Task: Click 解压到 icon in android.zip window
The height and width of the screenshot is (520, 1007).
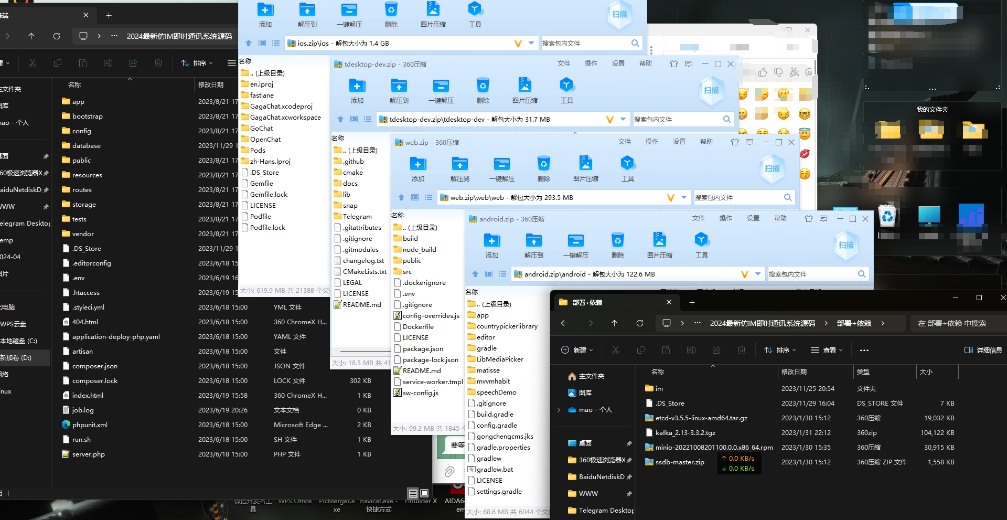Action: click(533, 241)
